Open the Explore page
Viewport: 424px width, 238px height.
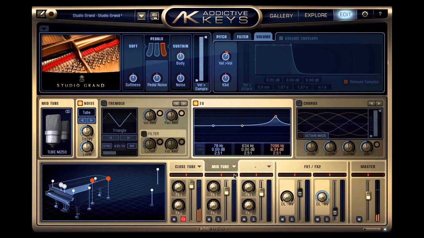[316, 15]
